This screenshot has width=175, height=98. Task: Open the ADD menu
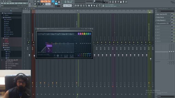(x=8, y=3)
